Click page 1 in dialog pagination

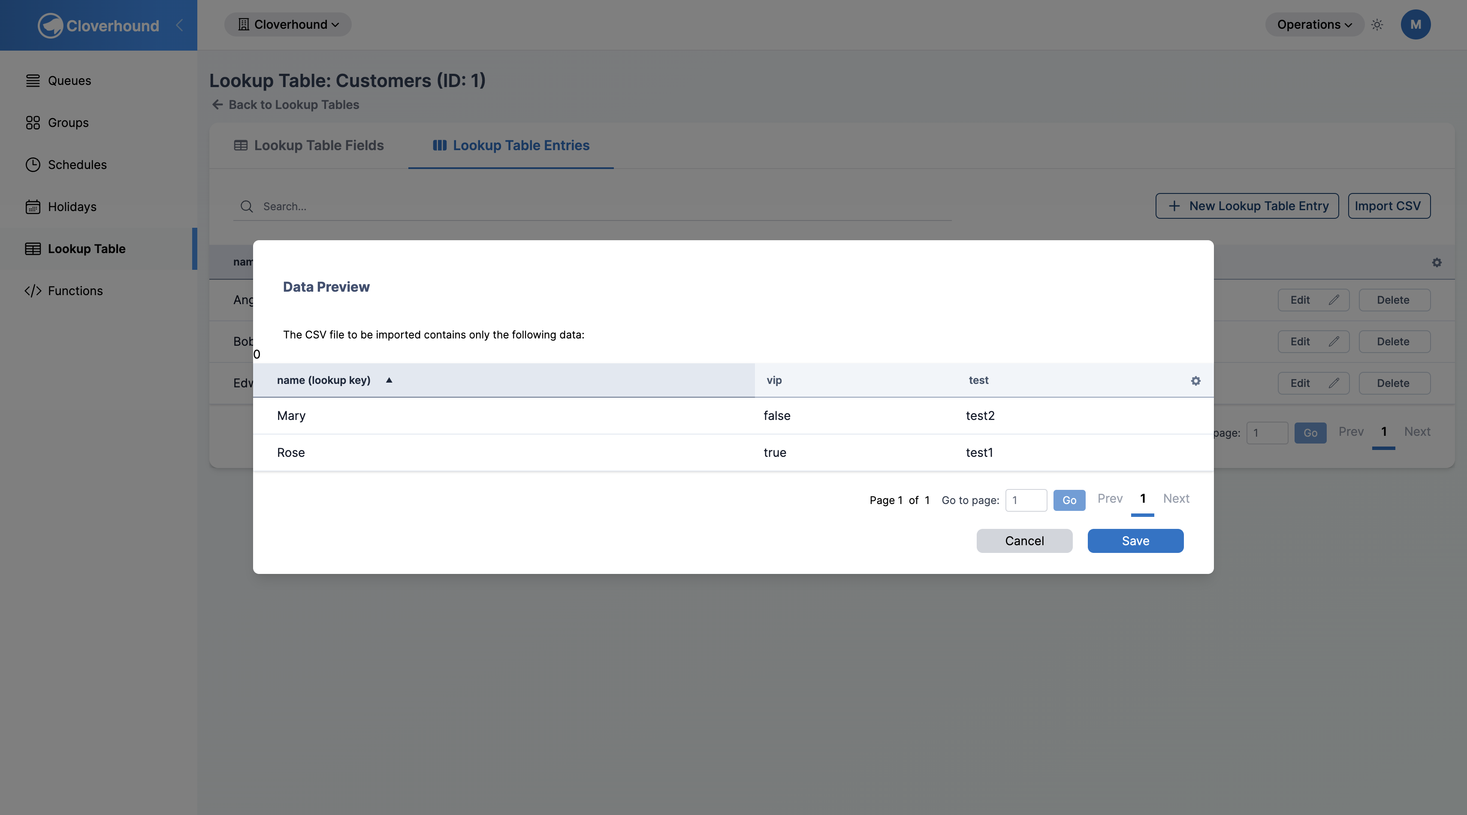tap(1142, 499)
